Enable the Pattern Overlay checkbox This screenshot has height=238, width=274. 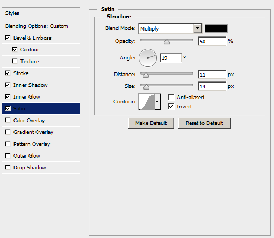click(x=8, y=144)
